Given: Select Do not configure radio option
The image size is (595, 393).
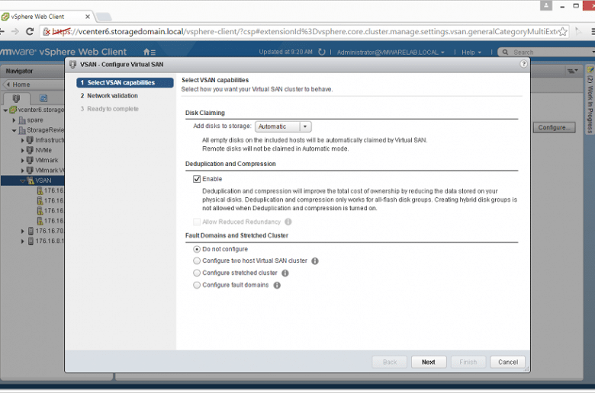Looking at the screenshot, I should click(x=197, y=249).
